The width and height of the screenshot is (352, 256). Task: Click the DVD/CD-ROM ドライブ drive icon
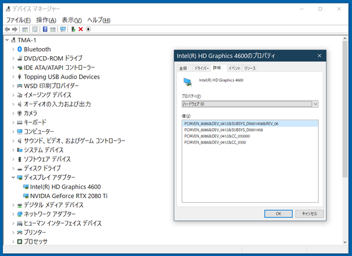click(19, 58)
